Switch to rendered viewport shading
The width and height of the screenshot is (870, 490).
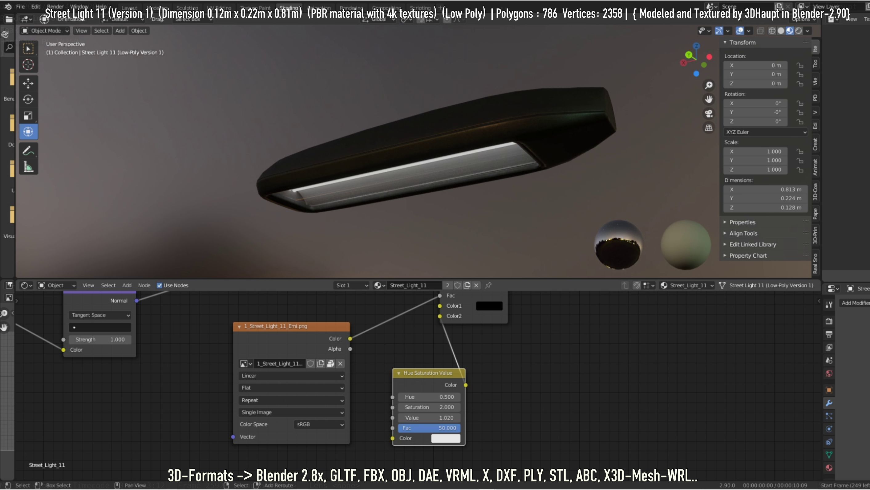coord(799,31)
